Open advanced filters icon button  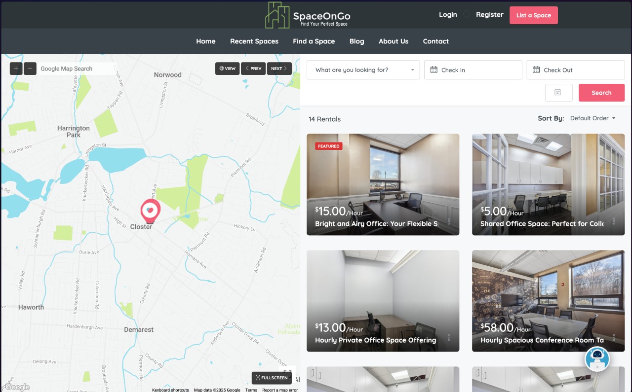558,93
